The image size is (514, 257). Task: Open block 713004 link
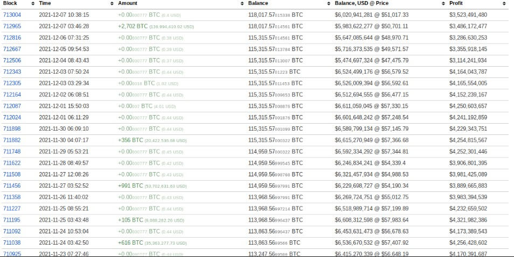12,15
